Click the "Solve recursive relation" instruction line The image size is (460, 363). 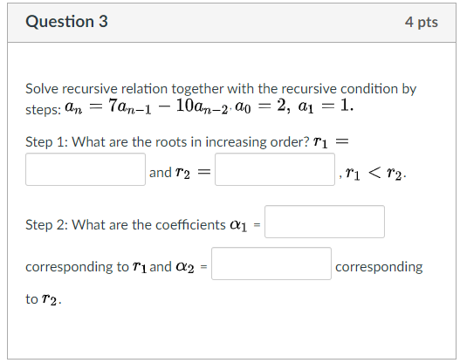221,89
